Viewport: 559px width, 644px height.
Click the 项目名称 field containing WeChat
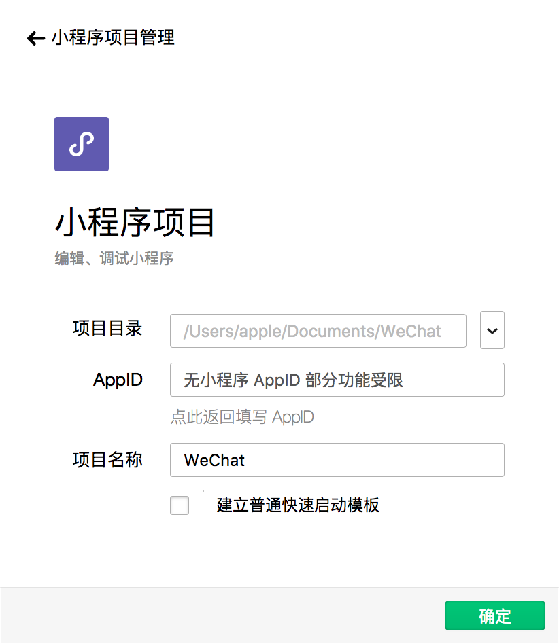click(337, 460)
